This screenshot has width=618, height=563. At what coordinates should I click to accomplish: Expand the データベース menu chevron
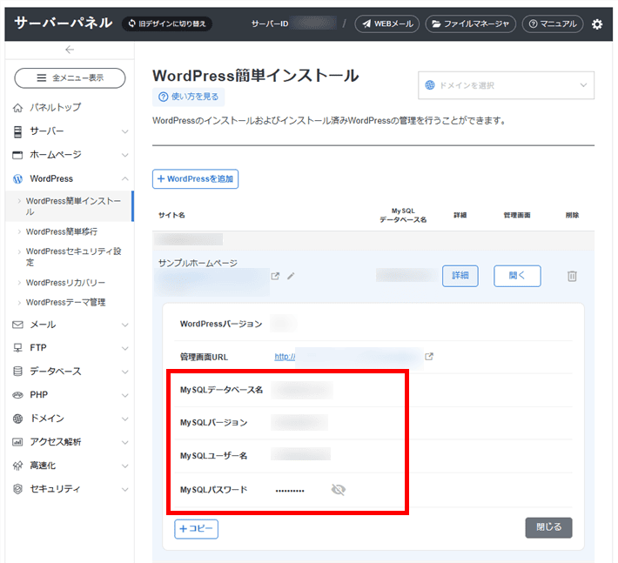pos(125,372)
